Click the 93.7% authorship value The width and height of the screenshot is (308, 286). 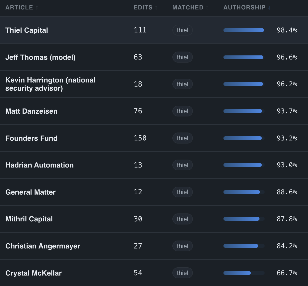[x=287, y=111]
